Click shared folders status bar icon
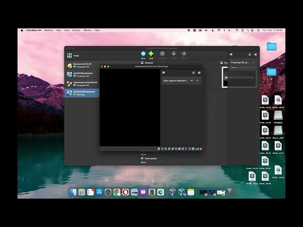Screen dimensions: 303x227 (176, 149)
